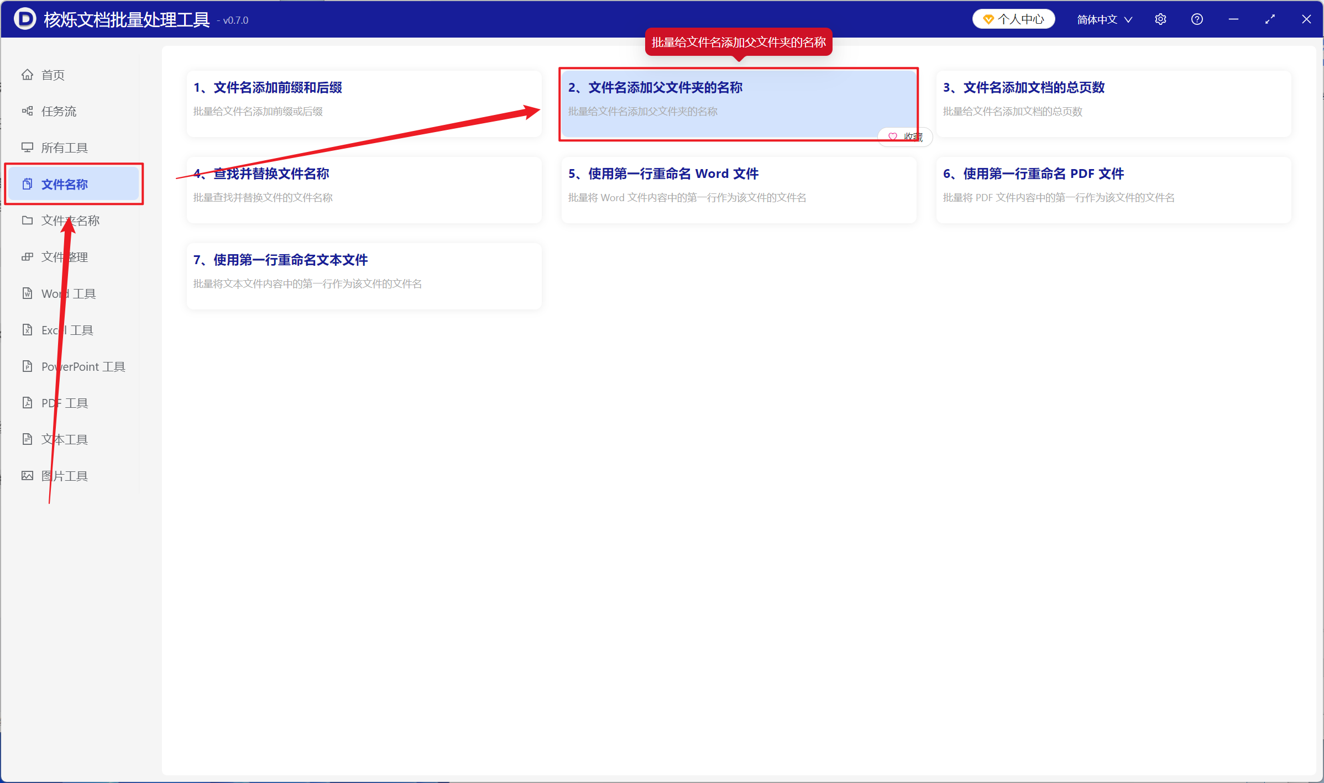Click the diamond icon in 个人中心
This screenshot has width=1324, height=783.
pos(988,20)
